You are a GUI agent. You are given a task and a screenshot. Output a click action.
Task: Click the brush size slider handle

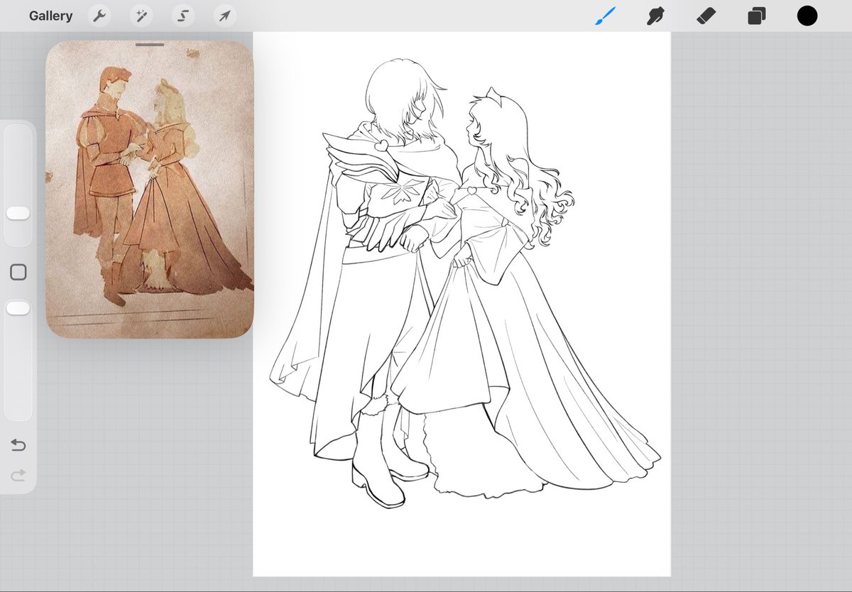(18, 214)
